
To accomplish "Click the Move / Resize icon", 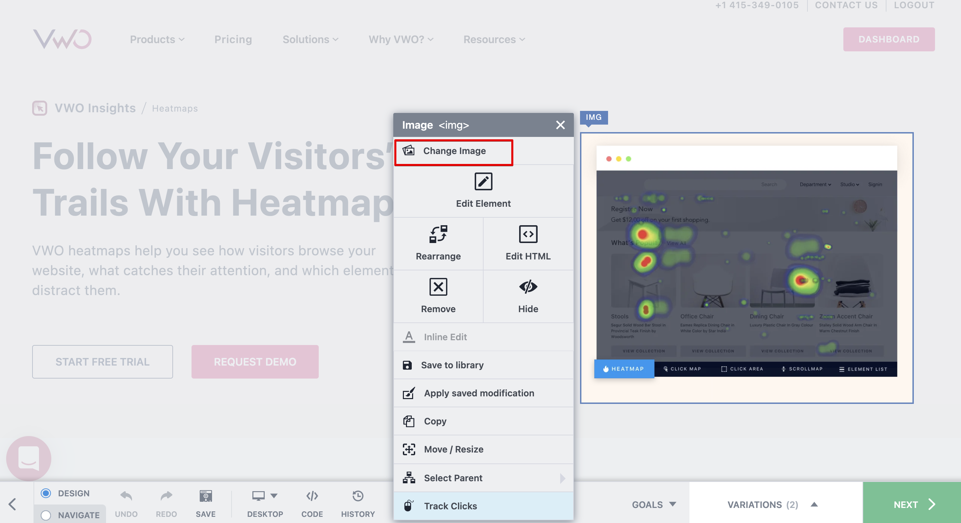I will click(408, 449).
